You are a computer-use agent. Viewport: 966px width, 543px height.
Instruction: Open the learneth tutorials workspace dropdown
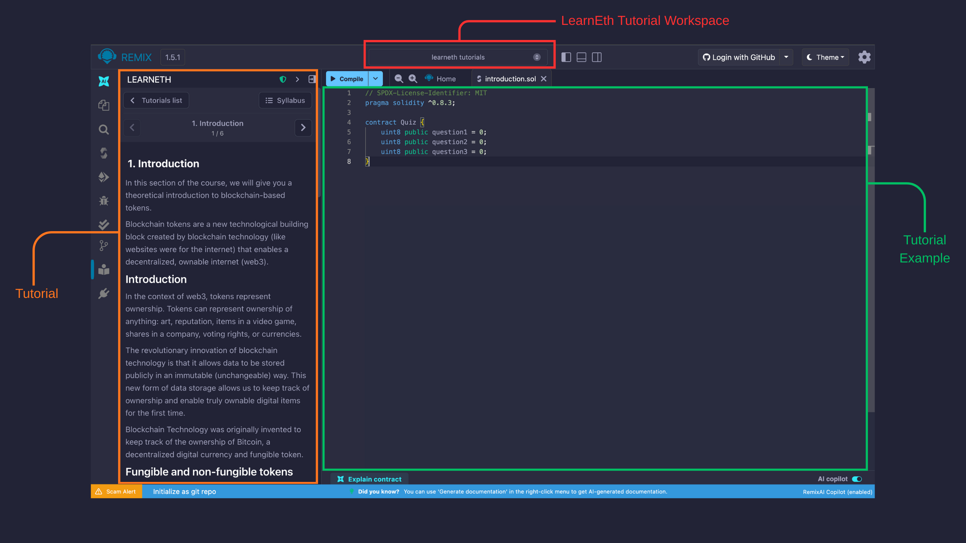(458, 57)
